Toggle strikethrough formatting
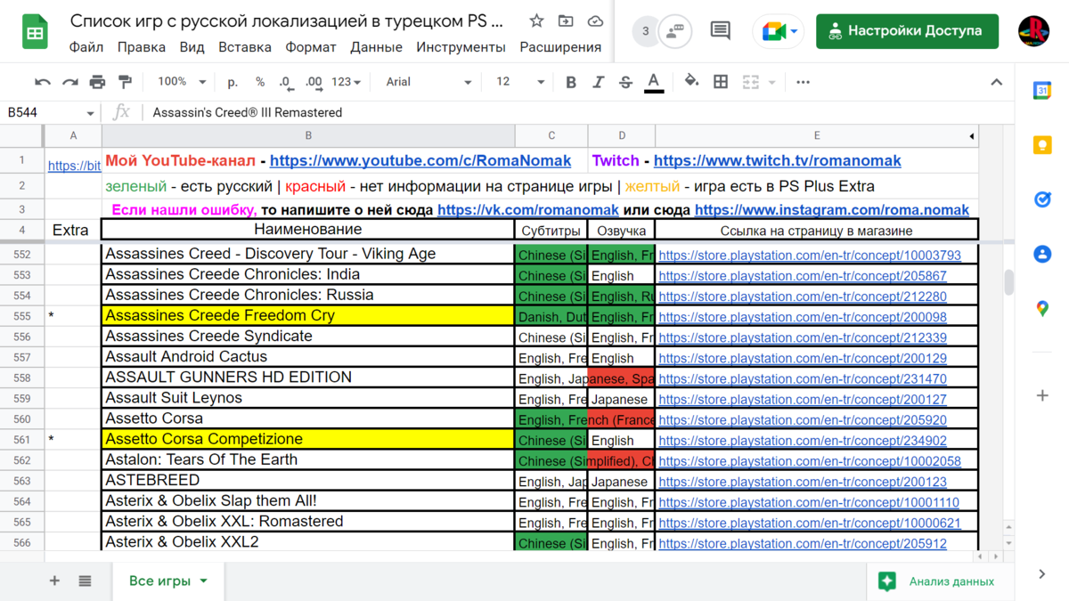 coord(625,82)
